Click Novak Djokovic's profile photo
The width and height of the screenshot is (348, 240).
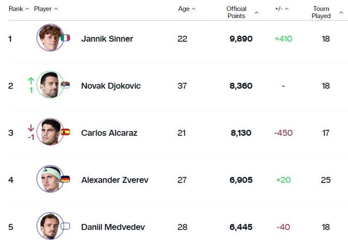50,85
